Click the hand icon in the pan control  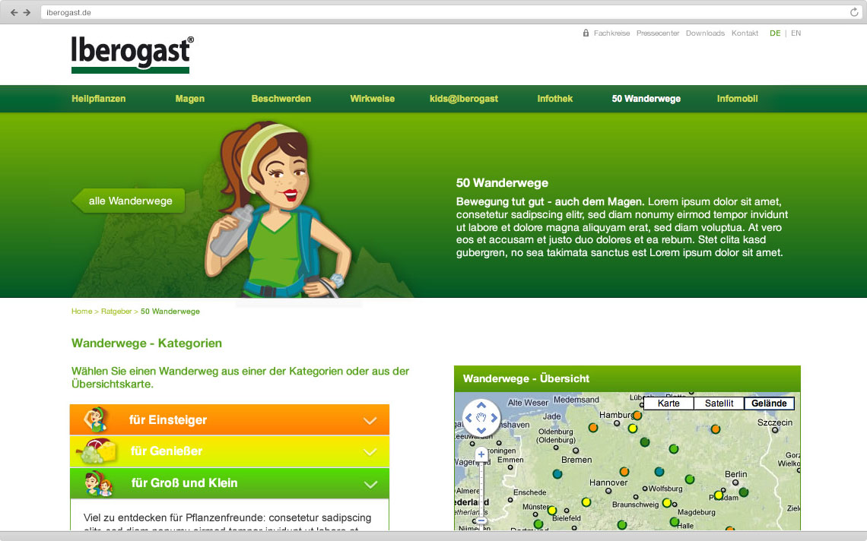click(x=481, y=418)
